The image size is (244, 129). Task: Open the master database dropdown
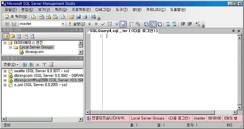(63, 24)
